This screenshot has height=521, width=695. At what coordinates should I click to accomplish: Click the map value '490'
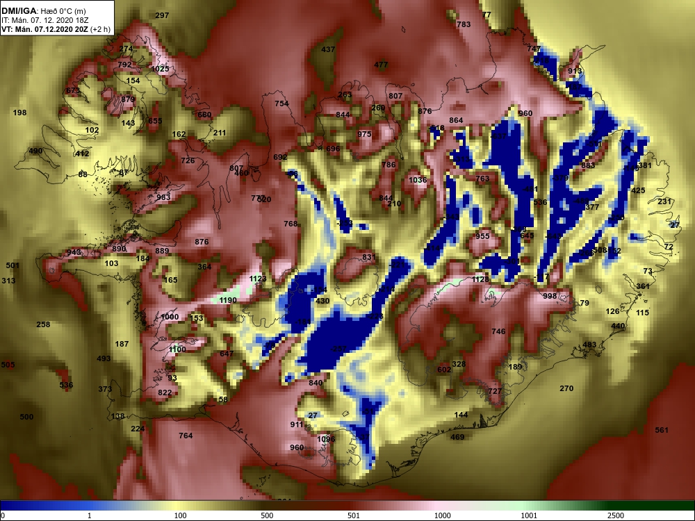35,151
